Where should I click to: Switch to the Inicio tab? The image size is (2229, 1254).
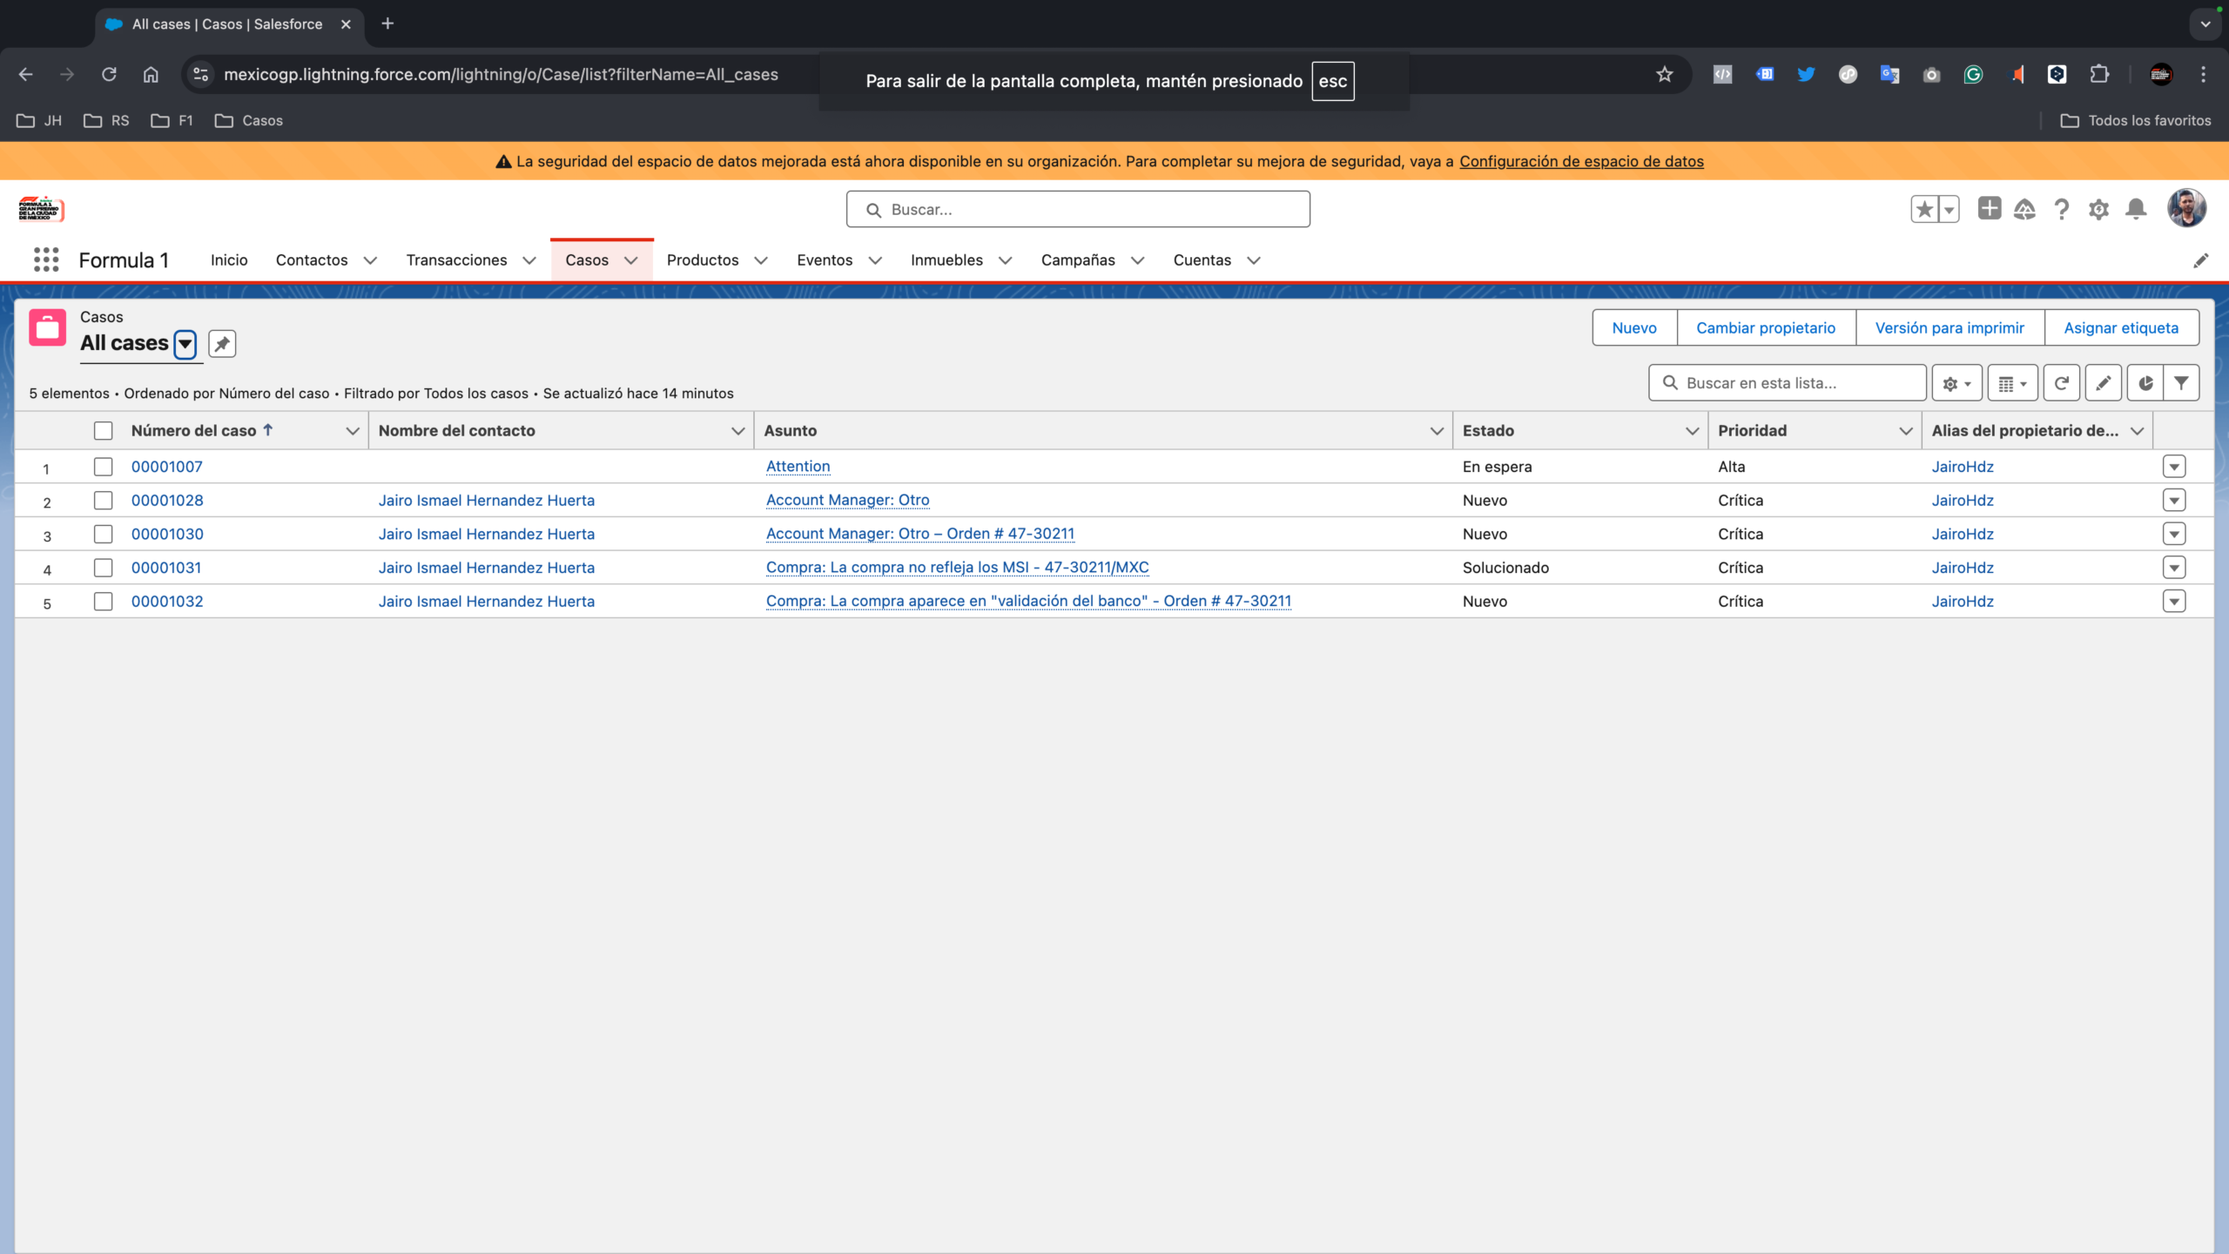[229, 260]
